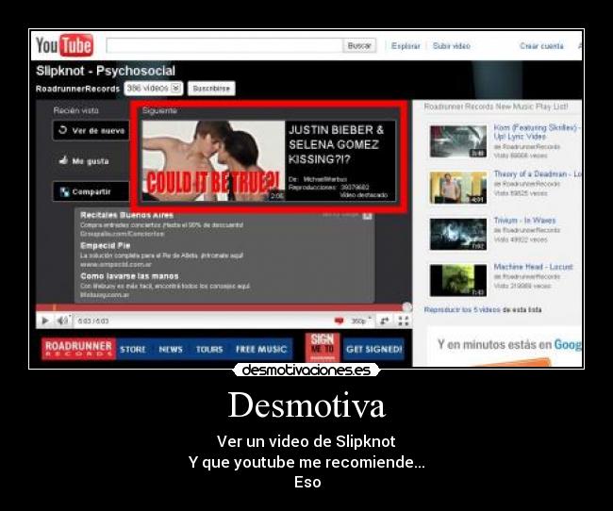Click the Suscribirse button

tap(211, 89)
